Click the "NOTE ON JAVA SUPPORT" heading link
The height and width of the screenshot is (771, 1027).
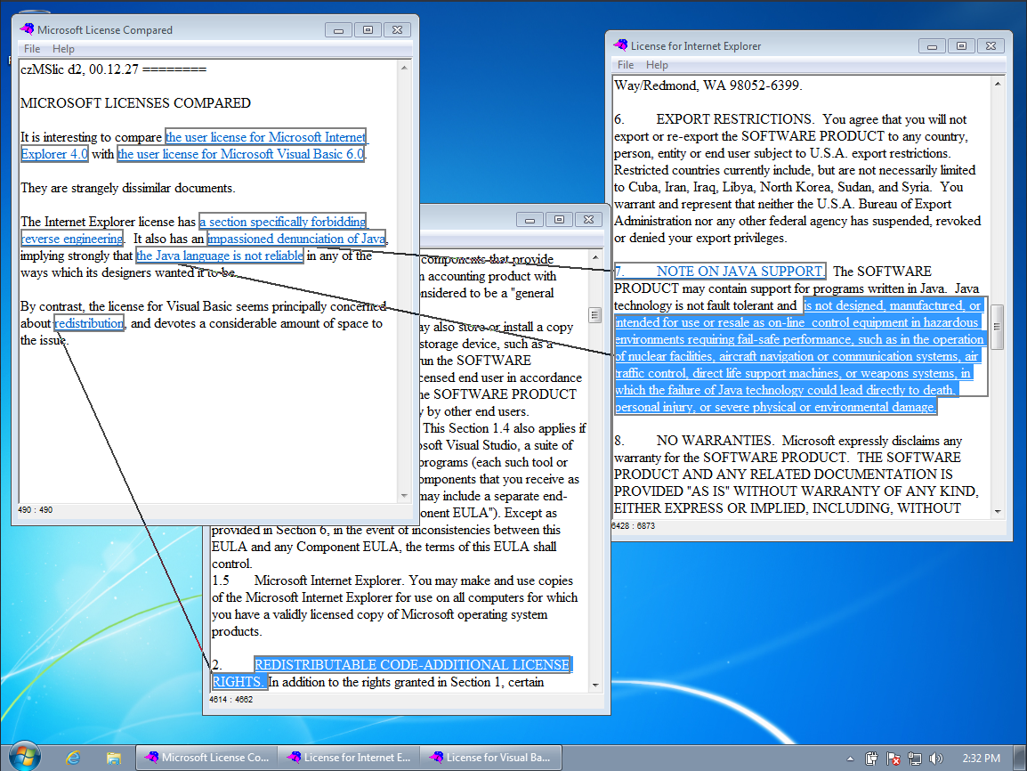point(739,272)
